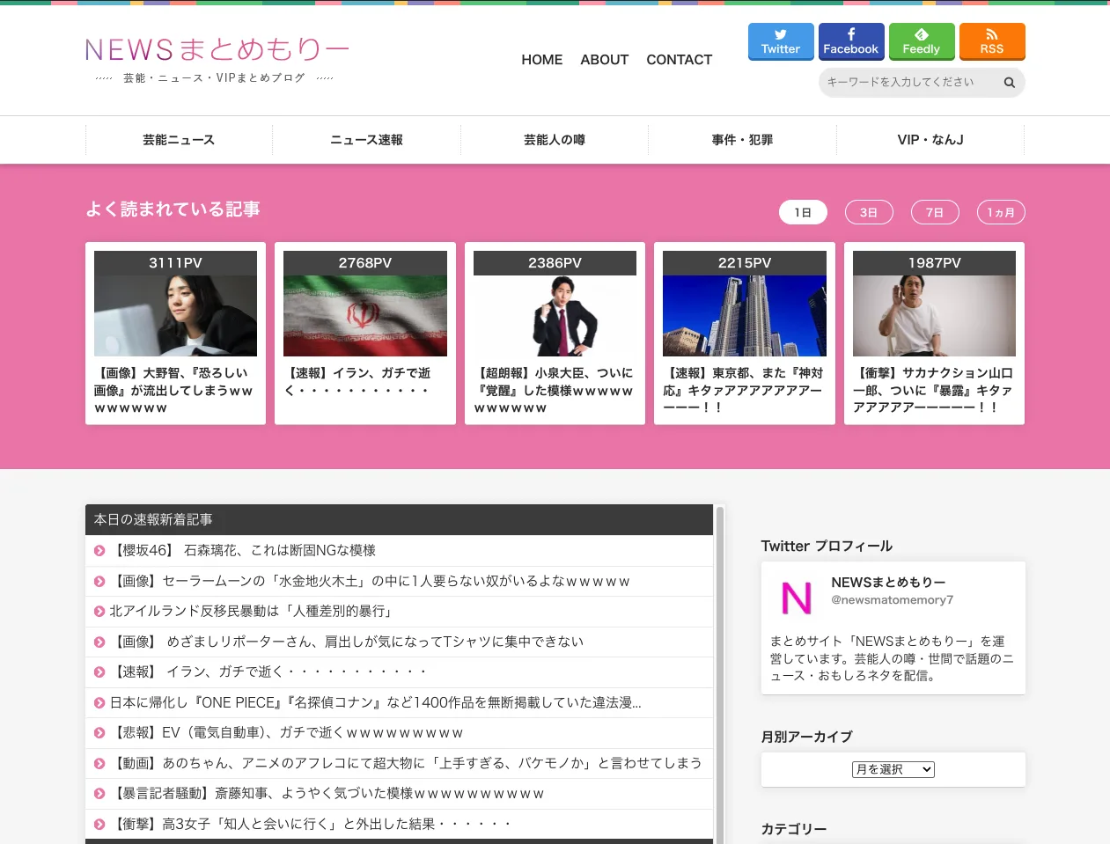This screenshot has width=1110, height=844.
Task: Click bullet icon beside 櫻坂46 article
Action: (99, 551)
